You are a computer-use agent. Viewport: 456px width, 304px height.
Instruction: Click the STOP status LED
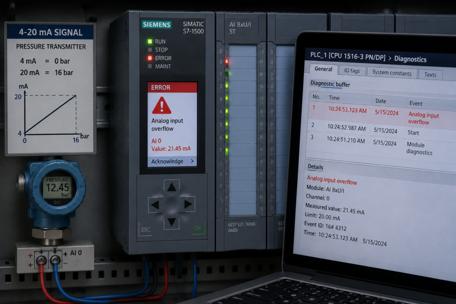150,50
